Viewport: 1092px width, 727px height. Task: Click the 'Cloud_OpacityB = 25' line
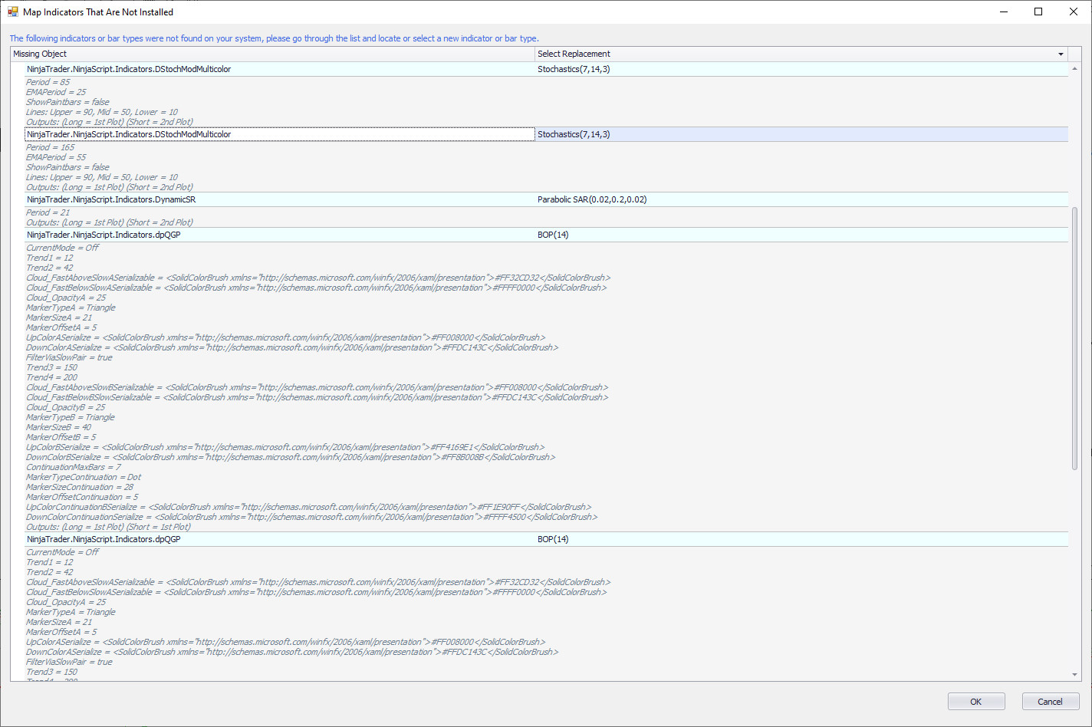click(66, 407)
